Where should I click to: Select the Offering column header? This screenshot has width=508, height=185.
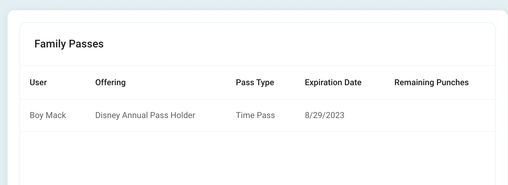(110, 83)
